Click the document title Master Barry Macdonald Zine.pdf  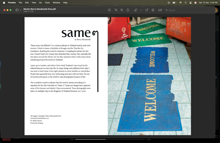point(40,9)
